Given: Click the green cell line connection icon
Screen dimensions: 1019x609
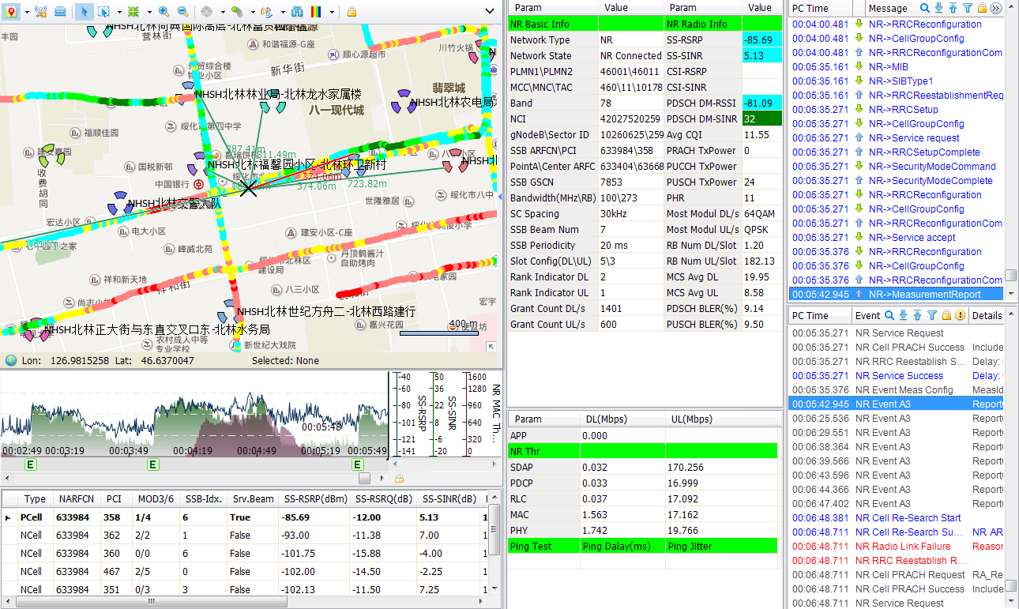Looking at the screenshot, I should coord(237,12).
